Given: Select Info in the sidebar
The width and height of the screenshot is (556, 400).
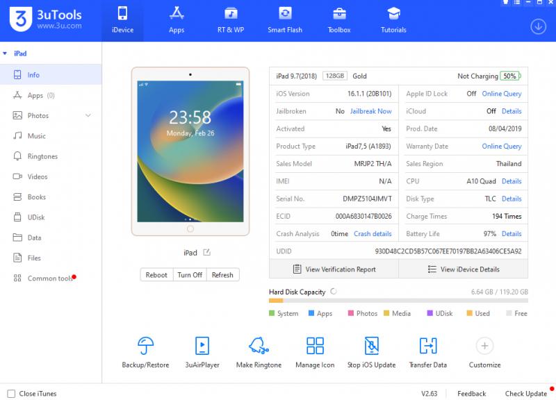Looking at the screenshot, I should (x=51, y=75).
